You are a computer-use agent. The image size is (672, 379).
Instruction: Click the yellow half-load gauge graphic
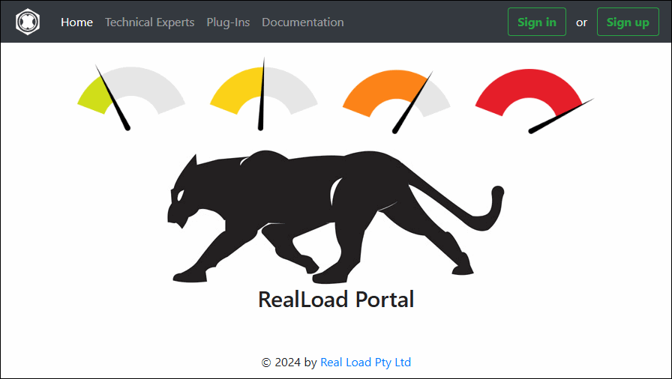coord(263,94)
